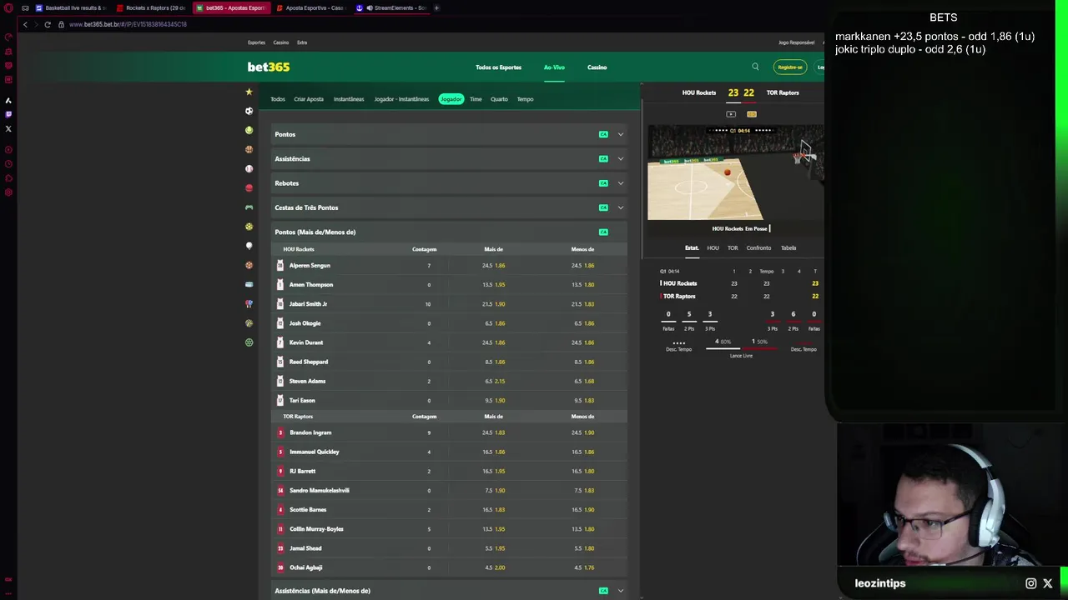Select the Time tab
The image size is (1068, 600).
[476, 99]
